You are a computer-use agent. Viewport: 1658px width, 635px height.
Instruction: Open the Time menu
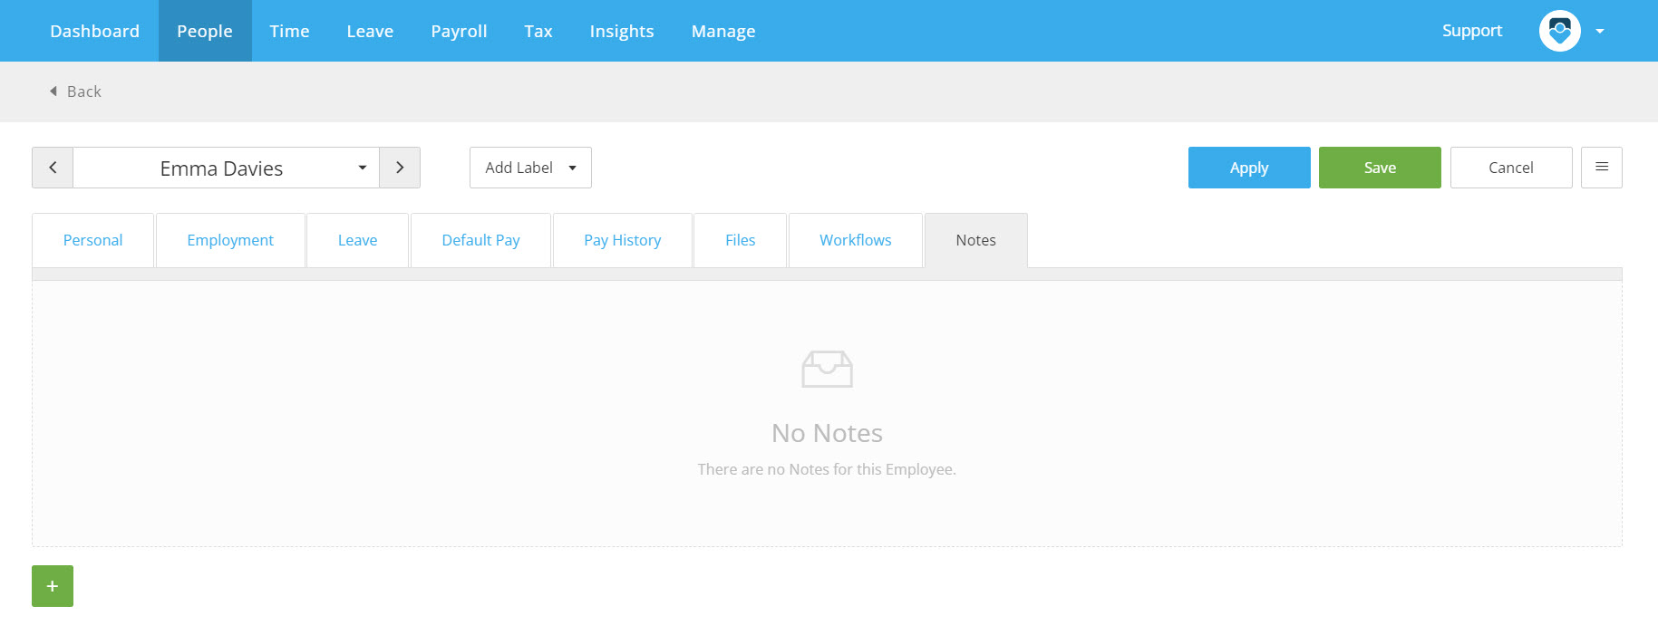[289, 31]
